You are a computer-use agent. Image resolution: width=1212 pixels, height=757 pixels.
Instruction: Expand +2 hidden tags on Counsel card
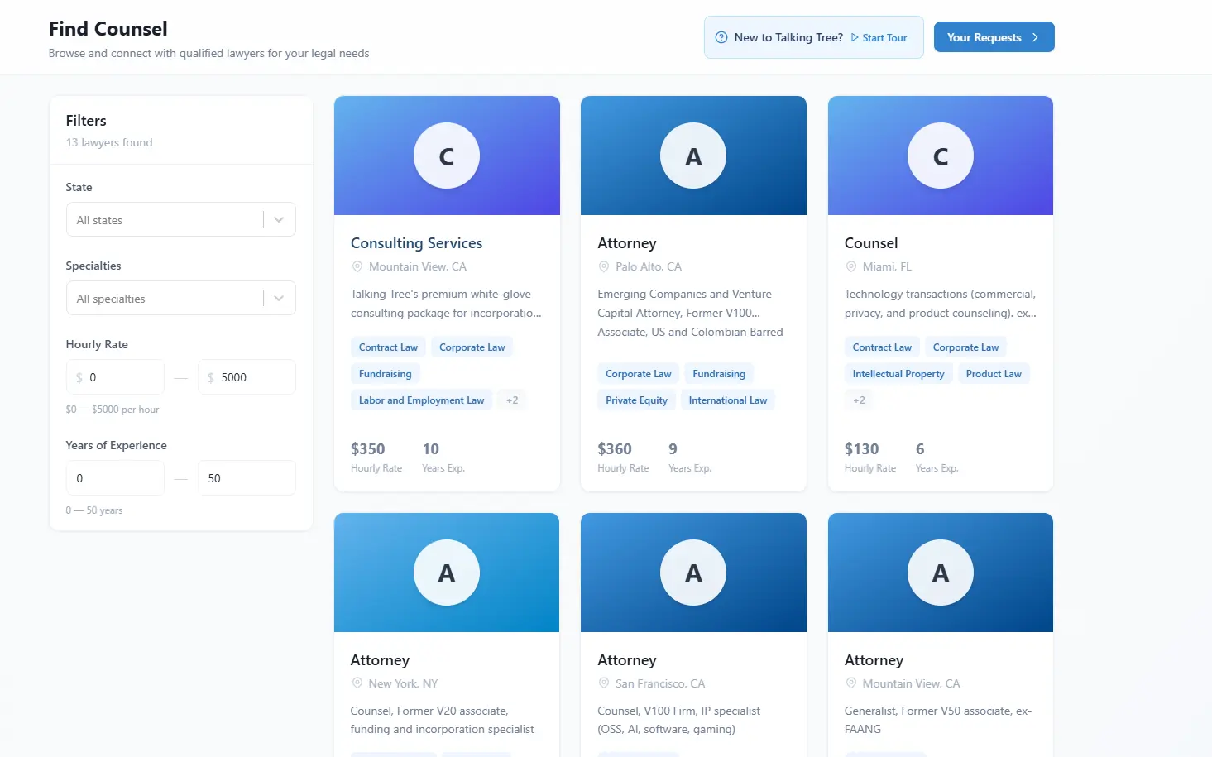(x=859, y=400)
